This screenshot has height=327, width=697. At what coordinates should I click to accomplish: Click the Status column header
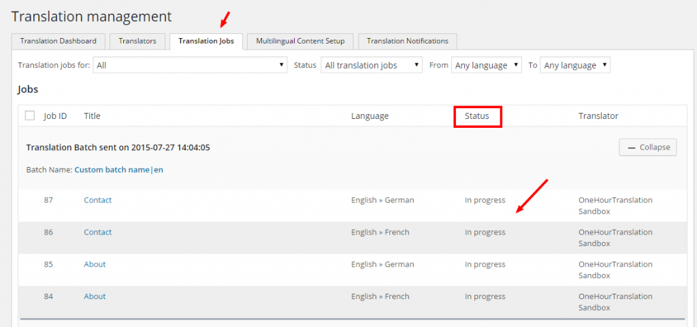pyautogui.click(x=477, y=116)
